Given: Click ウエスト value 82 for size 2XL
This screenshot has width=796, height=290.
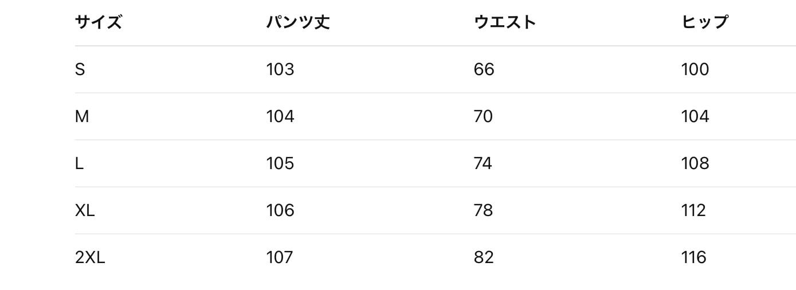Looking at the screenshot, I should pyautogui.click(x=484, y=257).
